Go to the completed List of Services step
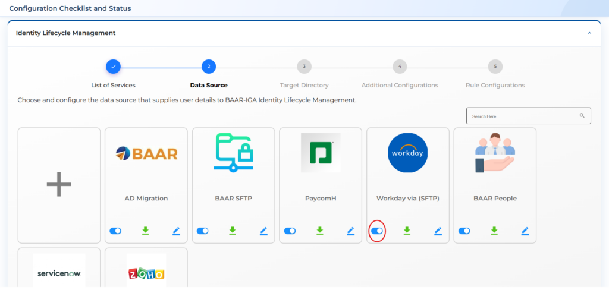 click(x=114, y=67)
